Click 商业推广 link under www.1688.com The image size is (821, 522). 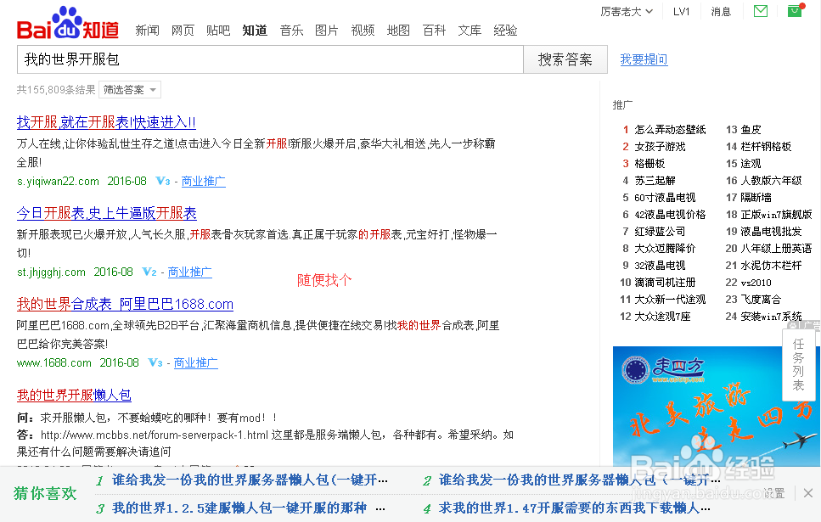point(195,362)
